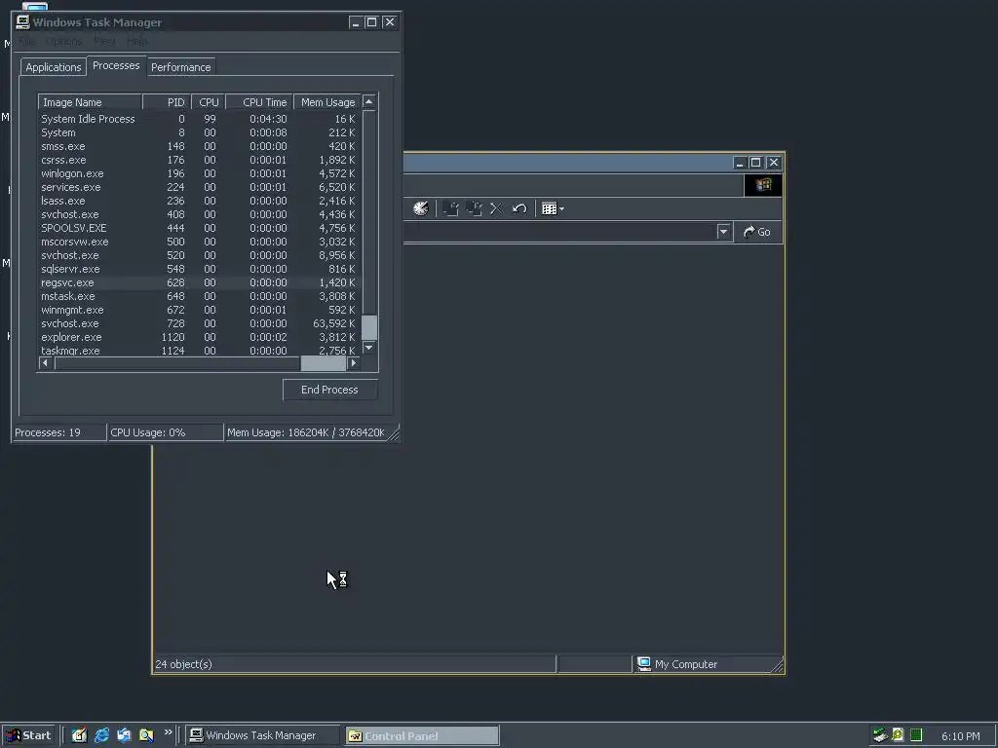Sort processes by PID column header
Screen dimensions: 998x748
(x=167, y=102)
